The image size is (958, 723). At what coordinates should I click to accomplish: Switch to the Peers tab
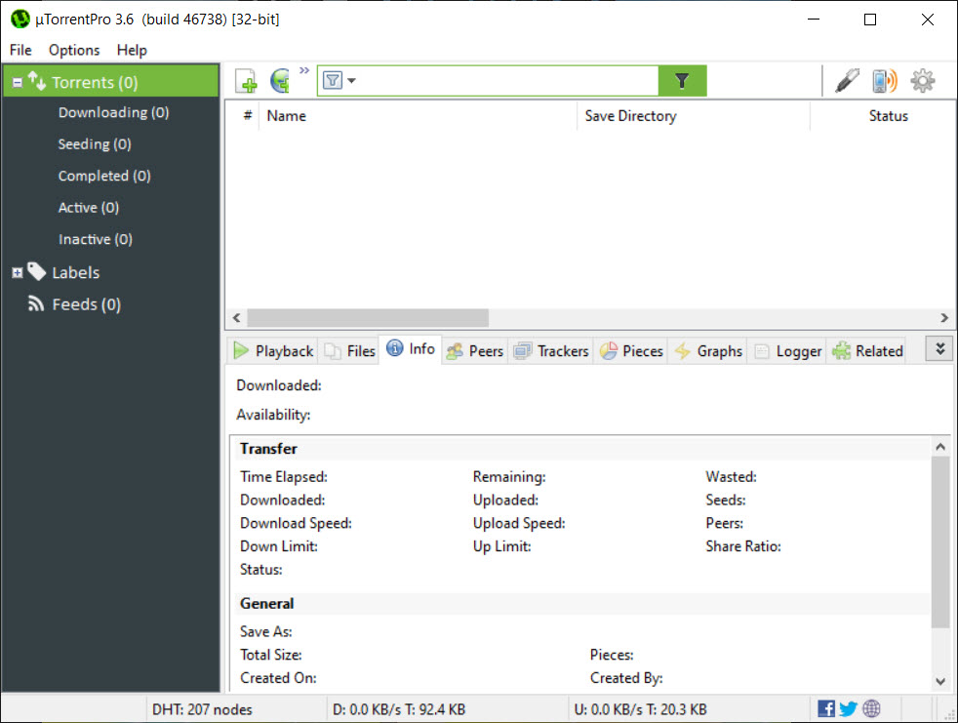(475, 351)
